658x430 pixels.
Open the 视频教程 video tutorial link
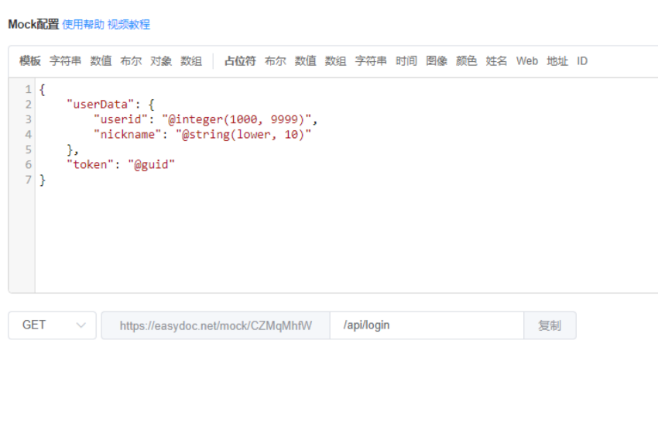[129, 24]
